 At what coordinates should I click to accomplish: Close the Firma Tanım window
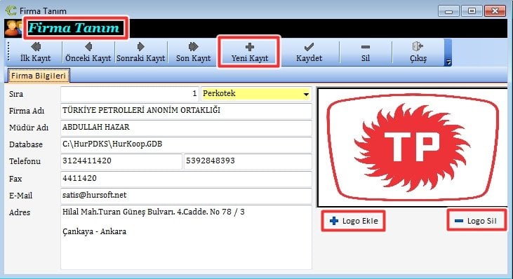(x=495, y=11)
